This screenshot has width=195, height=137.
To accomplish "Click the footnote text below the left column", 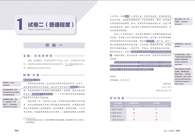I will (54, 121).
